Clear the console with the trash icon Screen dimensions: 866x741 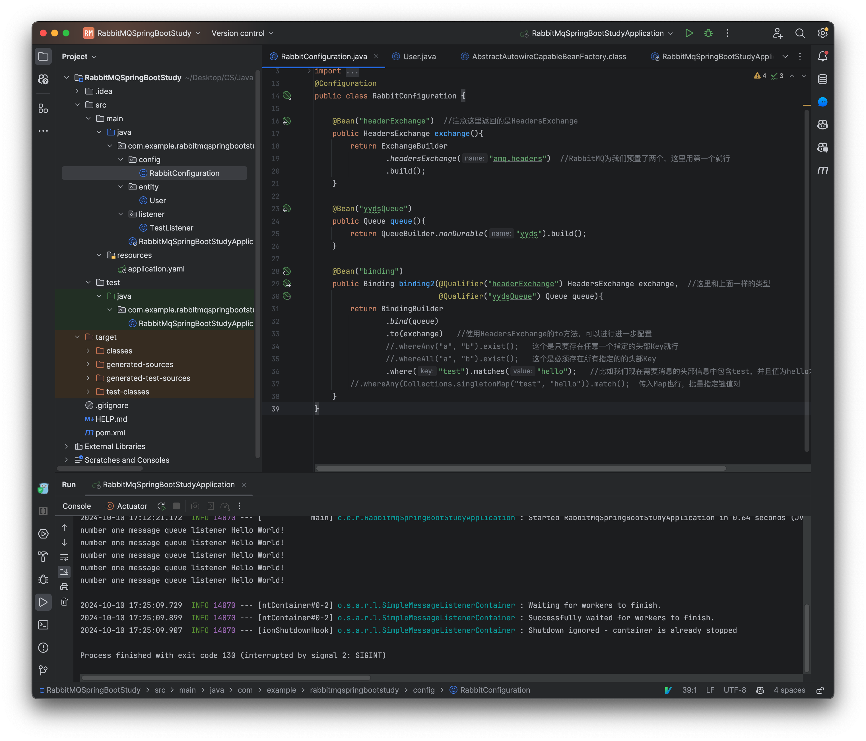[64, 601]
